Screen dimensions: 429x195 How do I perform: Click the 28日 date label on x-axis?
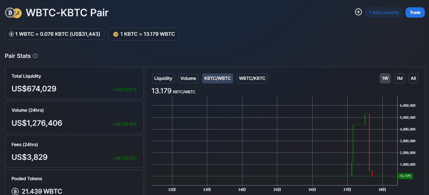(383, 189)
